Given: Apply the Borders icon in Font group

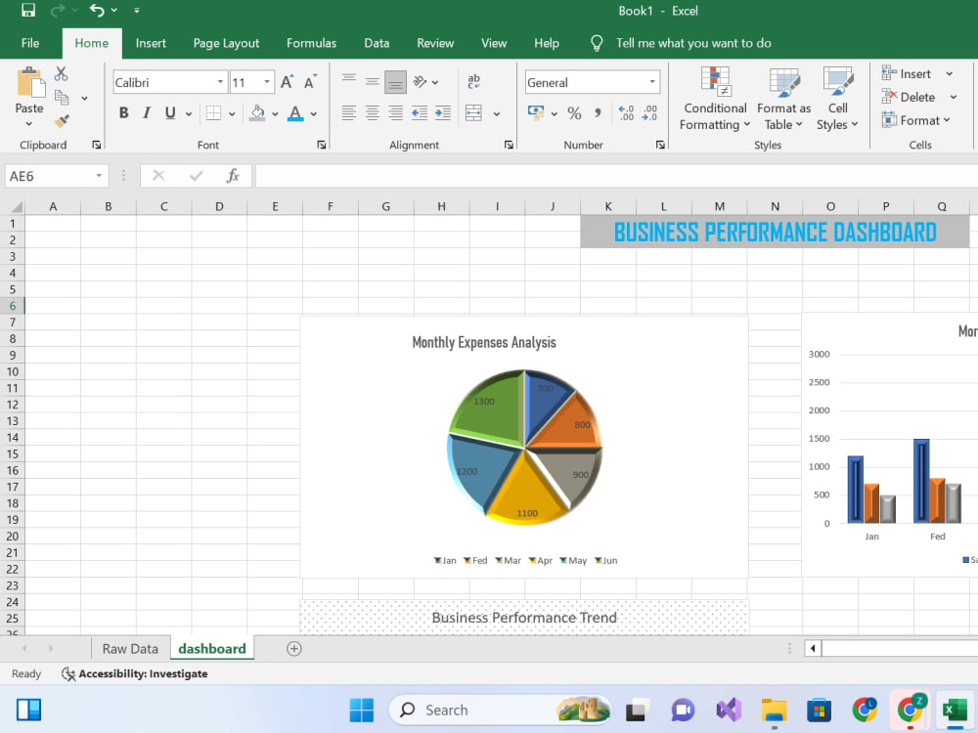Looking at the screenshot, I should [213, 113].
